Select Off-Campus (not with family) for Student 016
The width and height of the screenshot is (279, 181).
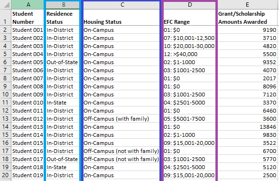(x=121, y=151)
